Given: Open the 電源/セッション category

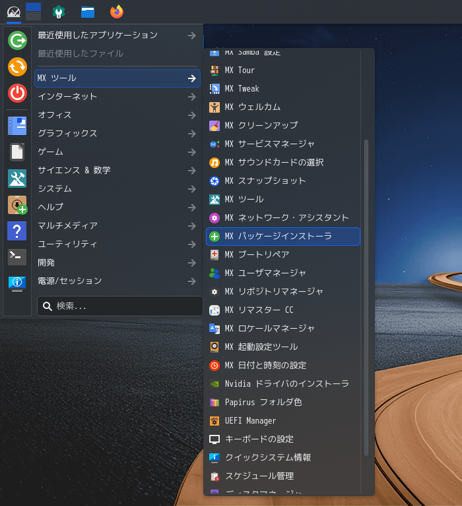Looking at the screenshot, I should (117, 281).
